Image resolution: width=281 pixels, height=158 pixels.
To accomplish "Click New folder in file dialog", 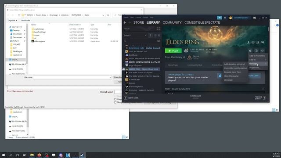I will coord(25,21).
